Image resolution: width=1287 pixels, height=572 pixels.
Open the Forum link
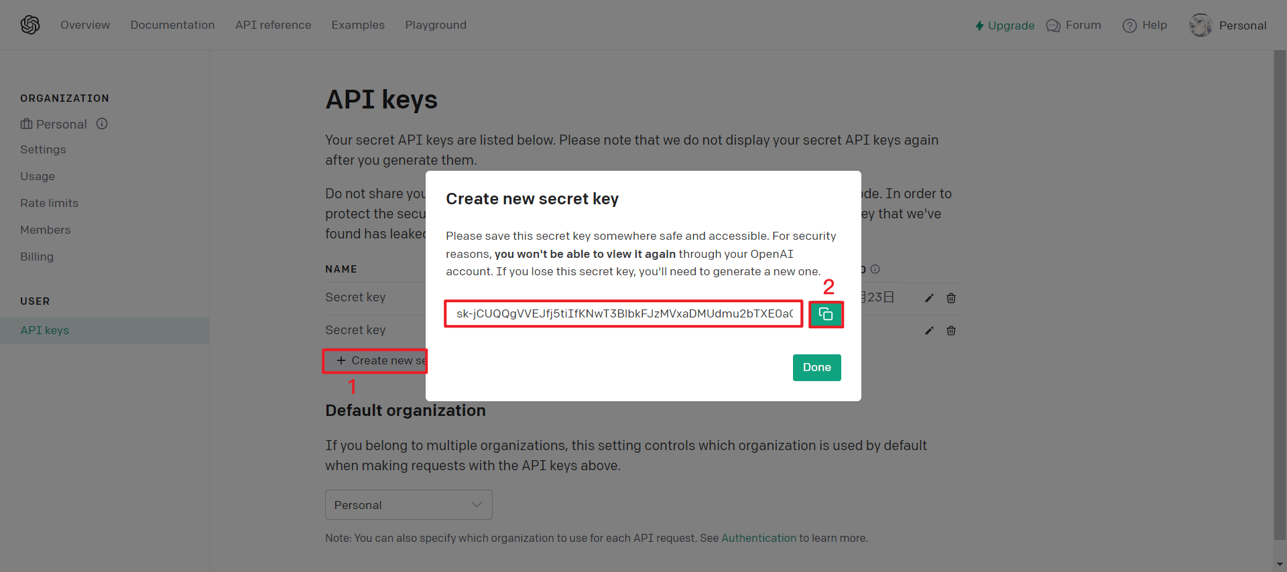coord(1074,25)
